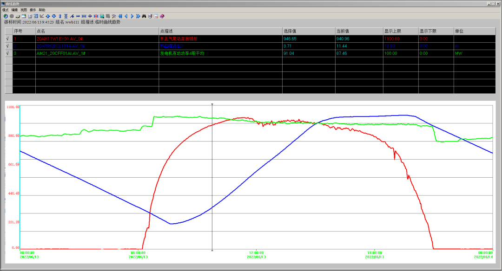
Task: Toggle the checkmark for row 3 curve
Action: coord(9,53)
